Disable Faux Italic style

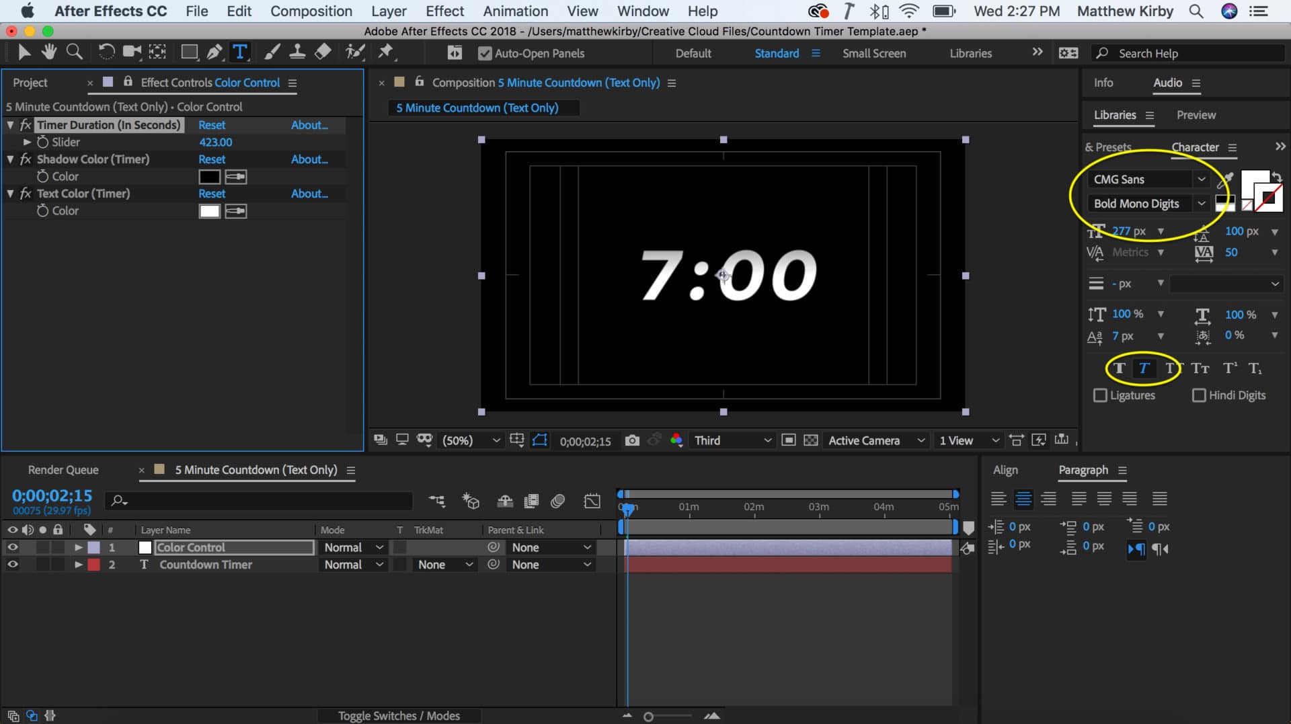pyautogui.click(x=1144, y=368)
